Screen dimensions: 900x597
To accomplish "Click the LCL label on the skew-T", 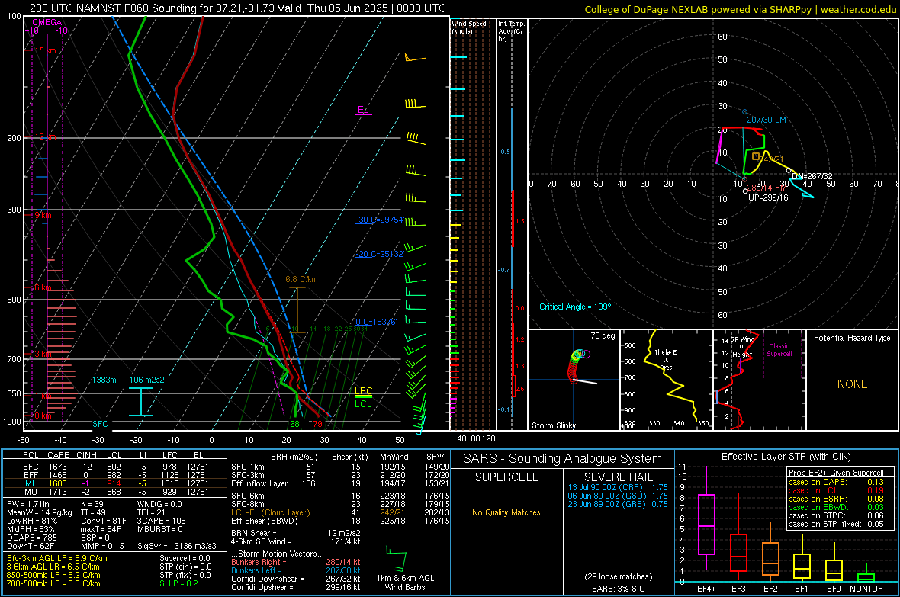I will coord(363,404).
